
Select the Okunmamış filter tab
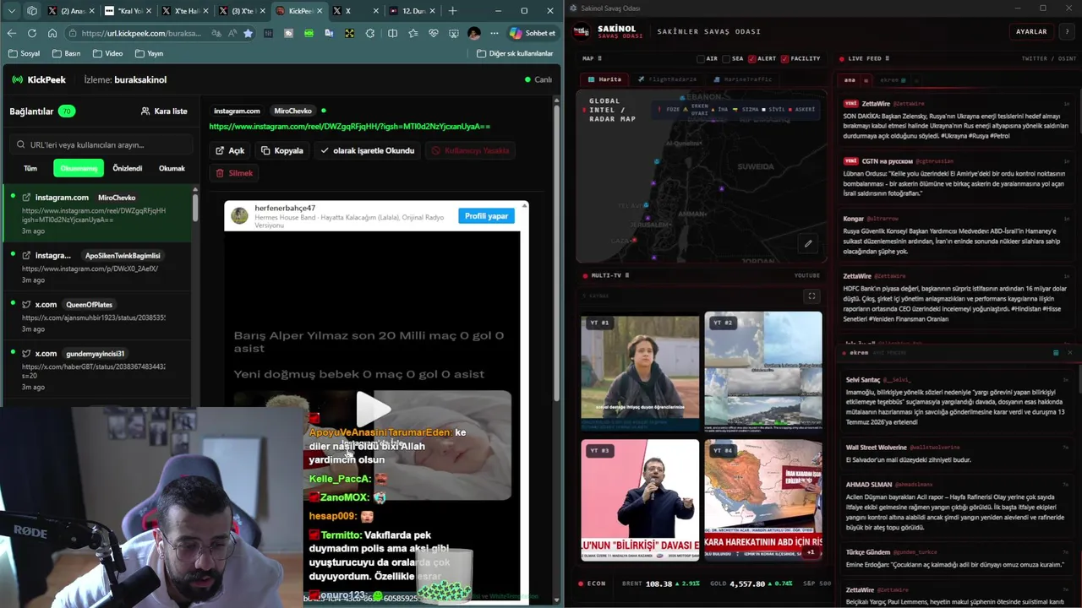coord(79,168)
